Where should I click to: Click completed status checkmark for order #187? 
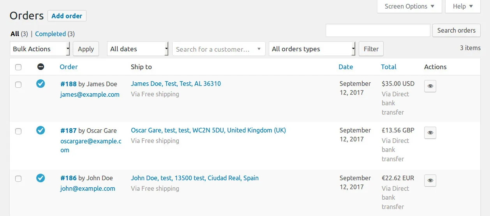click(x=41, y=130)
